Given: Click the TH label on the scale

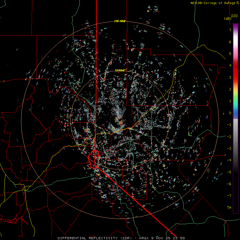Looking at the screenshot, I should (x=229, y=207).
